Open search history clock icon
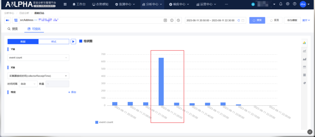This screenshot has width=315, height=137. pos(178,20)
